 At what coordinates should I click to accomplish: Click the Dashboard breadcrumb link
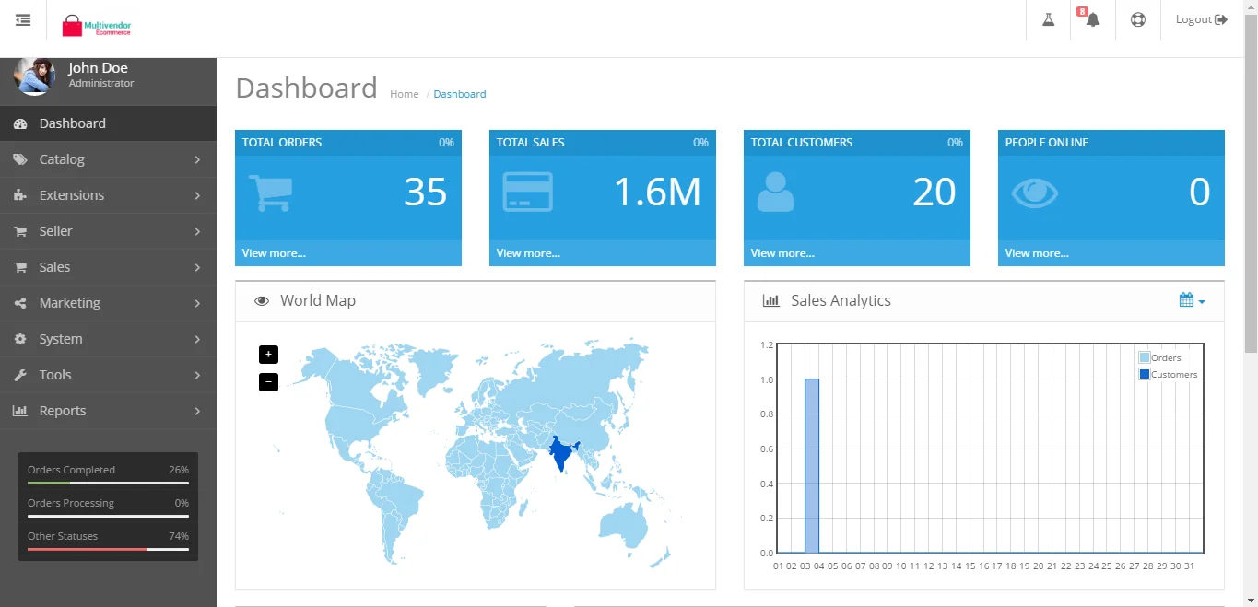[460, 94]
